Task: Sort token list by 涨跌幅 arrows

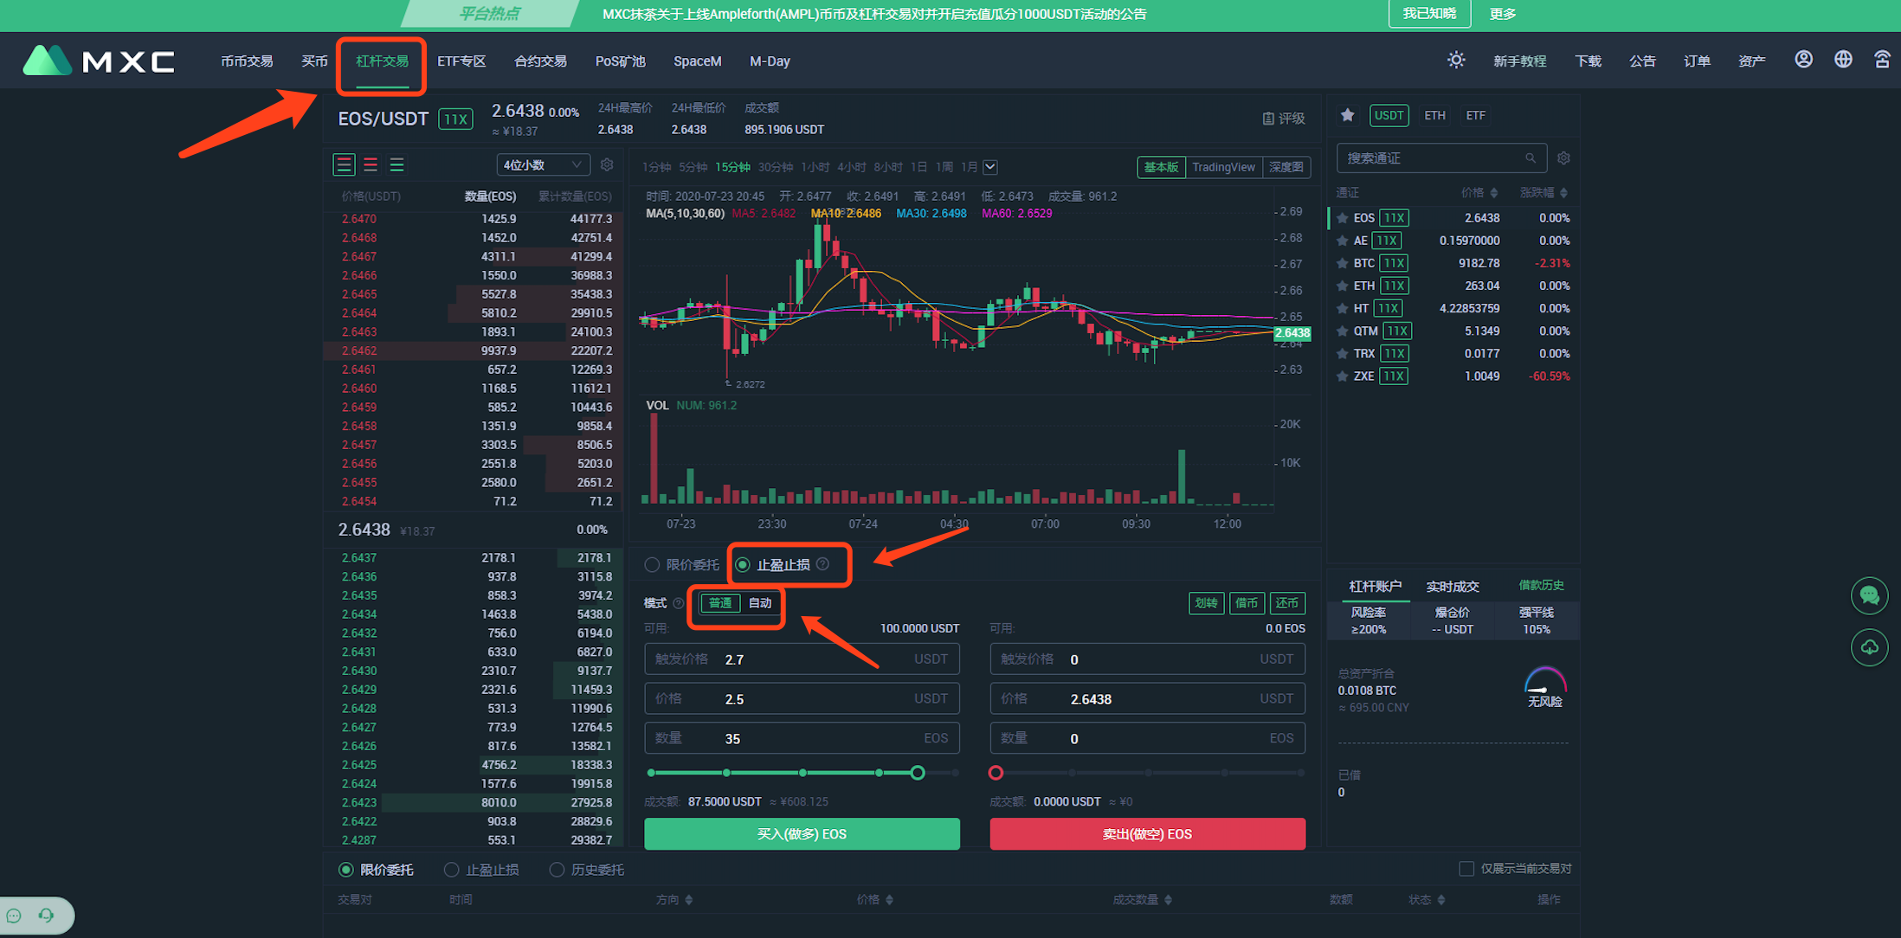Action: [x=1563, y=193]
